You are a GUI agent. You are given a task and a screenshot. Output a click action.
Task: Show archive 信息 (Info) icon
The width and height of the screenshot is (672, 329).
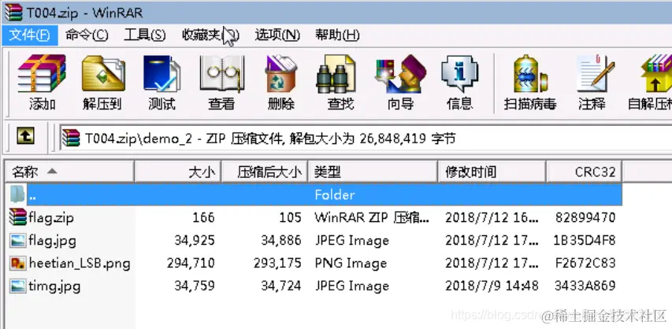click(460, 74)
